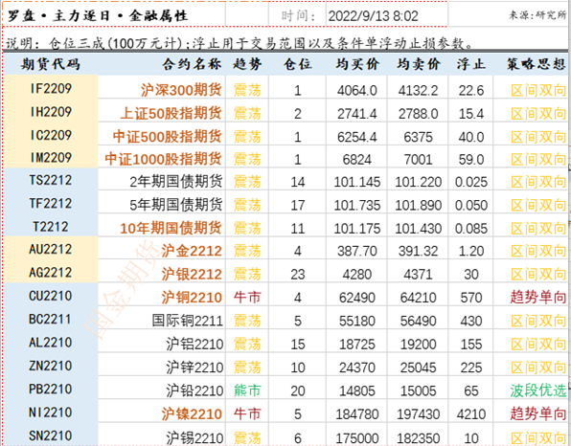The width and height of the screenshot is (571, 446).
Task: Click the 均卖价 column header
Action: (418, 64)
